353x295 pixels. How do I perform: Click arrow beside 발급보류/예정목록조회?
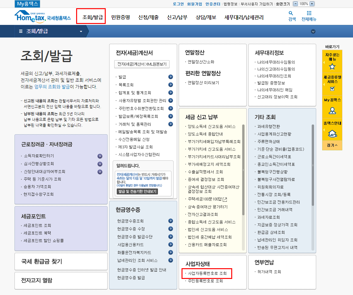[x=171, y=116]
